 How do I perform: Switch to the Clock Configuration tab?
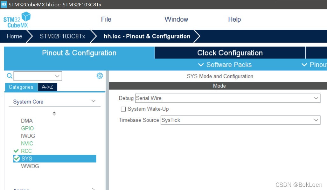pos(230,53)
